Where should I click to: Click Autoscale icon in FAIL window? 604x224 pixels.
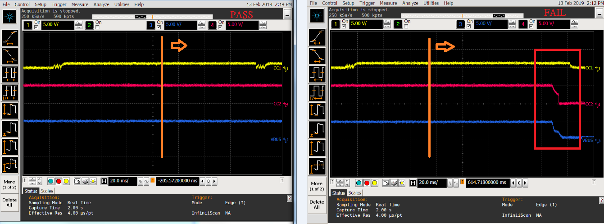pyautogui.click(x=386, y=183)
